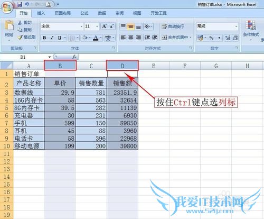Open the alignment group dialog launcher
The image size is (264, 219).
click(191, 48)
